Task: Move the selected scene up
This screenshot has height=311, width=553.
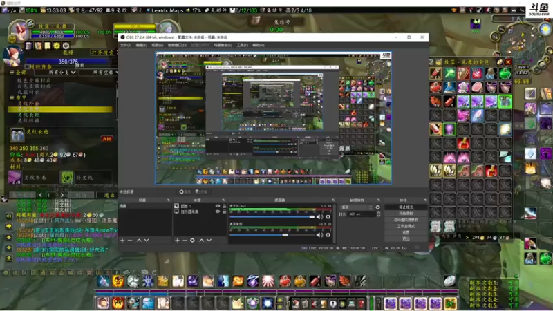Action: point(139,240)
